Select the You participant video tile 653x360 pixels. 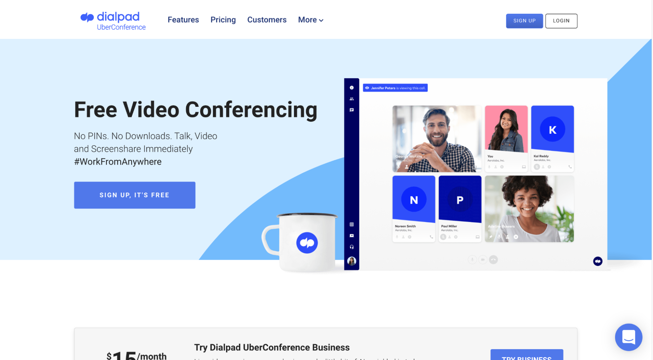pyautogui.click(x=506, y=139)
